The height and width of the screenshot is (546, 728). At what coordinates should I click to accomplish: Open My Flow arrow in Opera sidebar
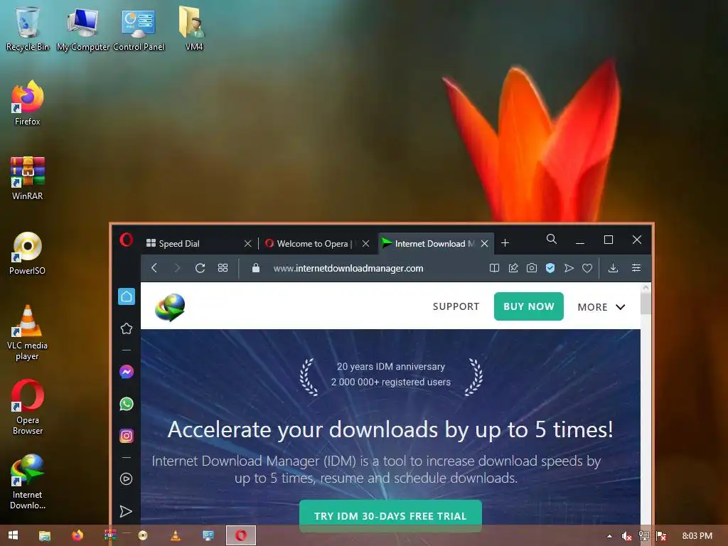point(127,511)
